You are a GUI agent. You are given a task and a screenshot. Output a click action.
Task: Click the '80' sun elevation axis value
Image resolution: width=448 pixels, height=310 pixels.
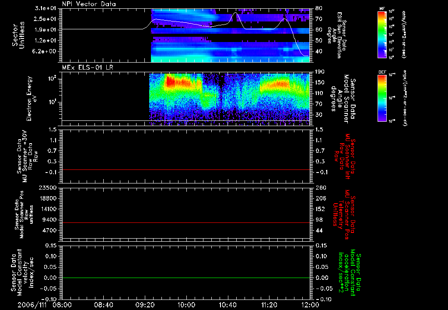click(x=319, y=8)
